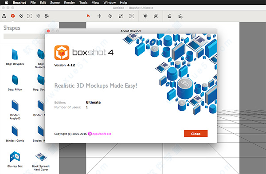Screen dimensions: 266x174
Task: Activate the move tool crosshair icon
Action: pyautogui.click(x=99, y=16)
